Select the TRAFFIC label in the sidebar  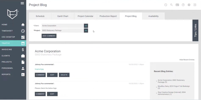click(6, 43)
